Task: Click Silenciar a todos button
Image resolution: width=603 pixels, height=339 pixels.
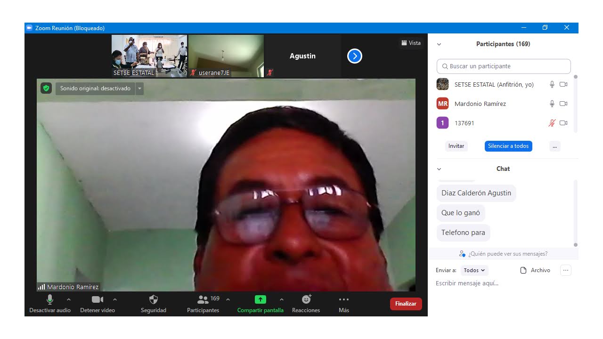Action: 508,146
